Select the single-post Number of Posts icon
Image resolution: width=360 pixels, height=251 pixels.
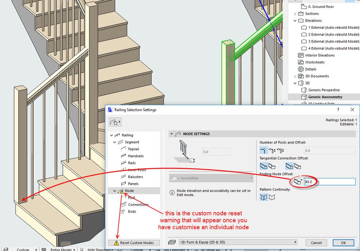point(263,150)
